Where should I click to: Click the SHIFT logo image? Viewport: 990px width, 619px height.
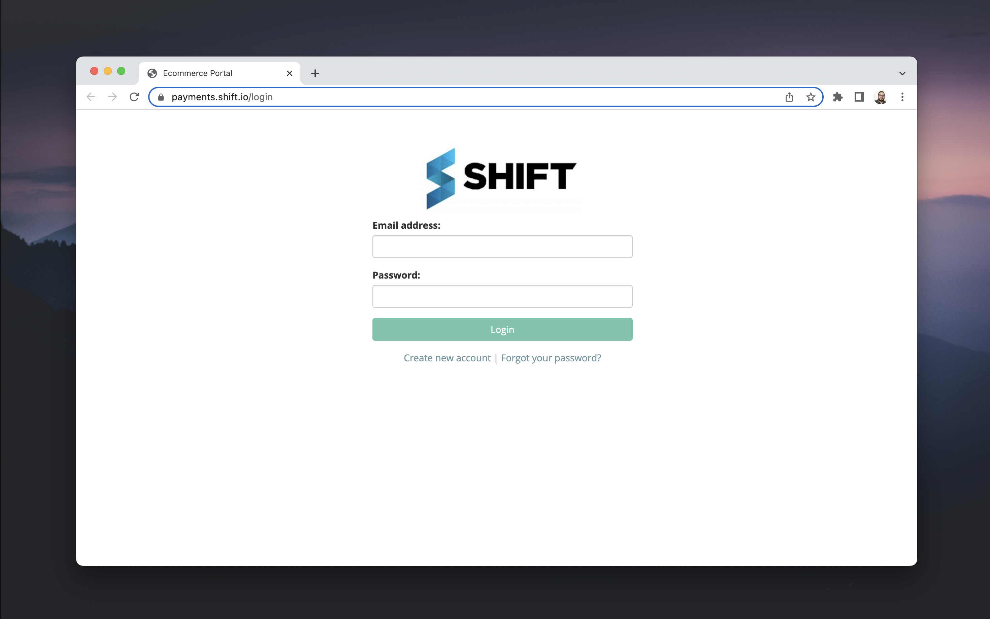coord(501,178)
